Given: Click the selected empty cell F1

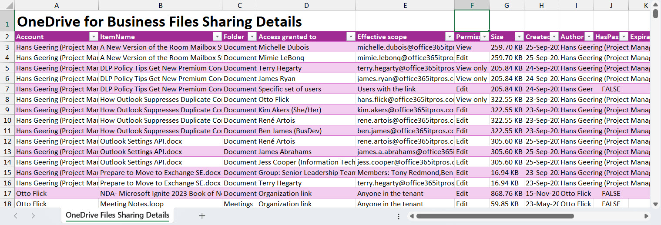Looking at the screenshot, I should coord(472,21).
